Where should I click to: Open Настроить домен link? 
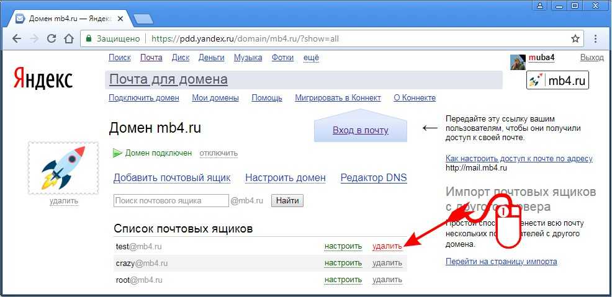click(286, 178)
